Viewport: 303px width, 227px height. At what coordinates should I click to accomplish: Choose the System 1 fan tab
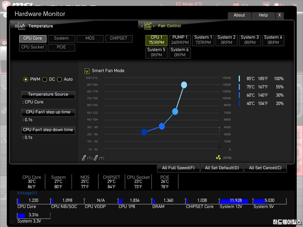(x=203, y=40)
